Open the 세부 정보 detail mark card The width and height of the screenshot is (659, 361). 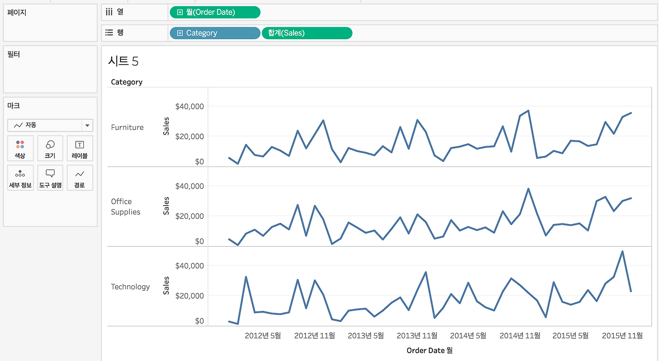click(x=21, y=178)
